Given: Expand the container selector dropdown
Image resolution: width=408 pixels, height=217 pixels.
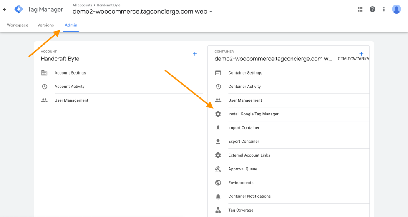Looking at the screenshot, I should click(211, 12).
